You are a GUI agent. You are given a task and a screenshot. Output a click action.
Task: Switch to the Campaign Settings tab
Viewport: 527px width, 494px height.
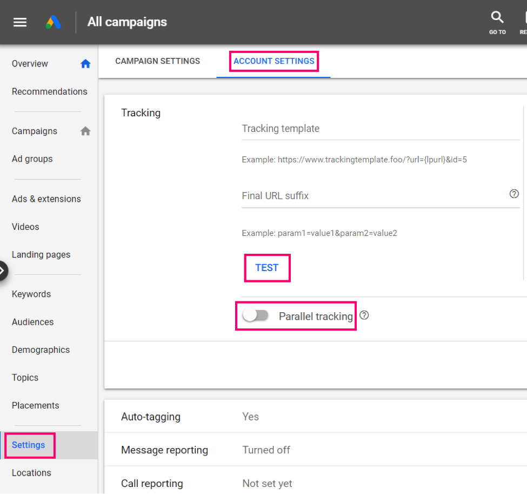(157, 61)
